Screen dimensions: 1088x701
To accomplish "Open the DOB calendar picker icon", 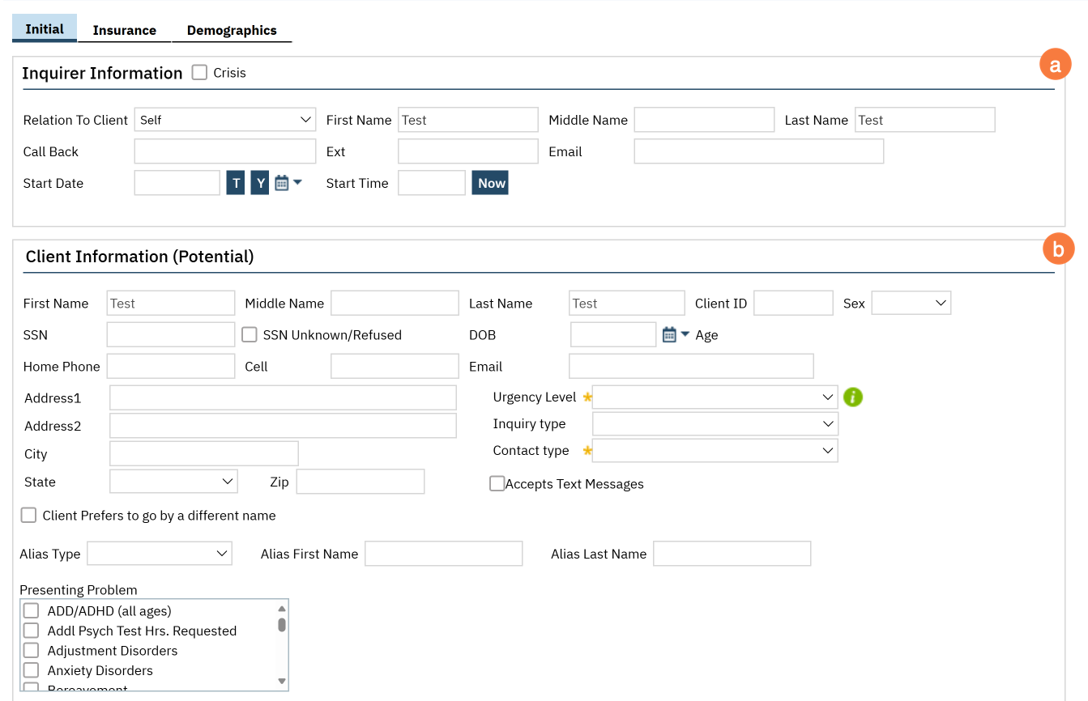I will click(669, 335).
